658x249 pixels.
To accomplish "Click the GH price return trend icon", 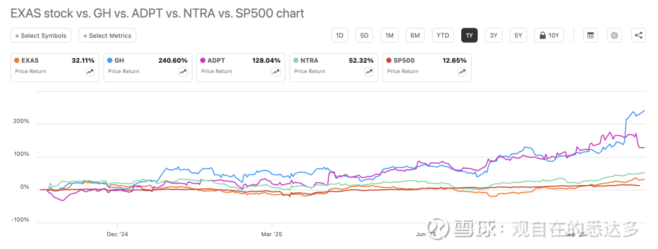I will (x=183, y=72).
